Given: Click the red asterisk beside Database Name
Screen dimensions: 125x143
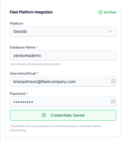Looking at the screenshot, I should 37,47.
